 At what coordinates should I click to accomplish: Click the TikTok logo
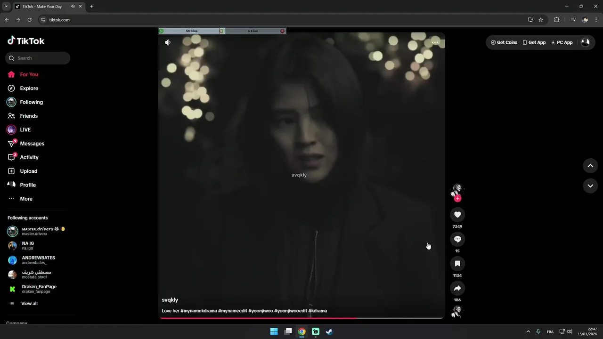26,41
